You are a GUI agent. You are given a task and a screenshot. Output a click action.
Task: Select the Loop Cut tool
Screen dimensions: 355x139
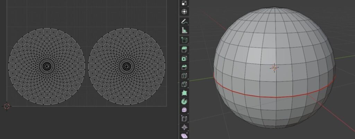[184, 76]
